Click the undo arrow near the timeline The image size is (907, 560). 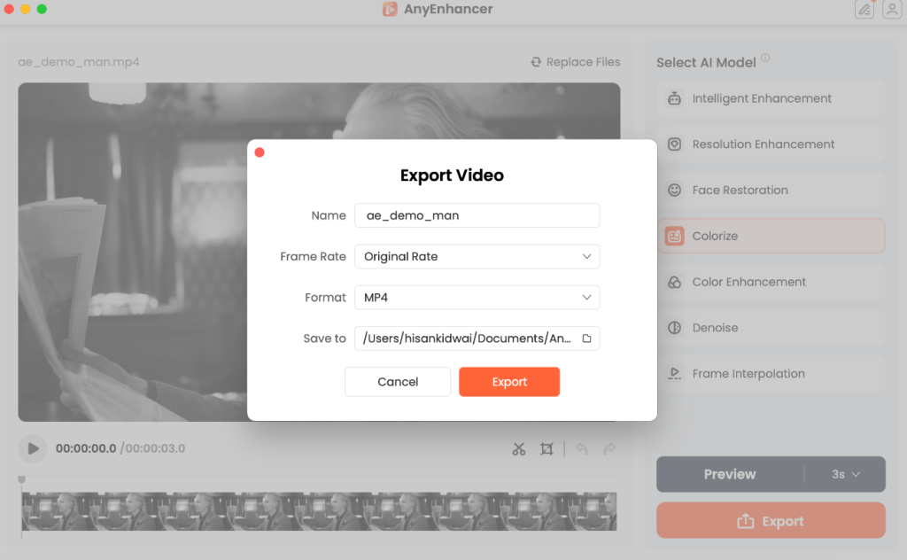pyautogui.click(x=581, y=449)
